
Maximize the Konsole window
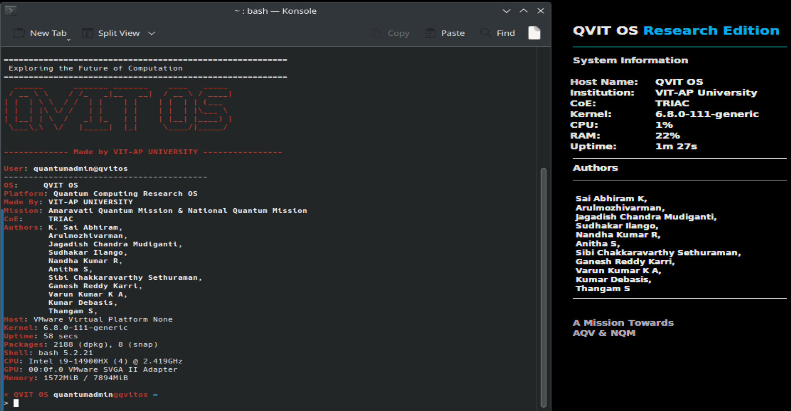pyautogui.click(x=524, y=11)
